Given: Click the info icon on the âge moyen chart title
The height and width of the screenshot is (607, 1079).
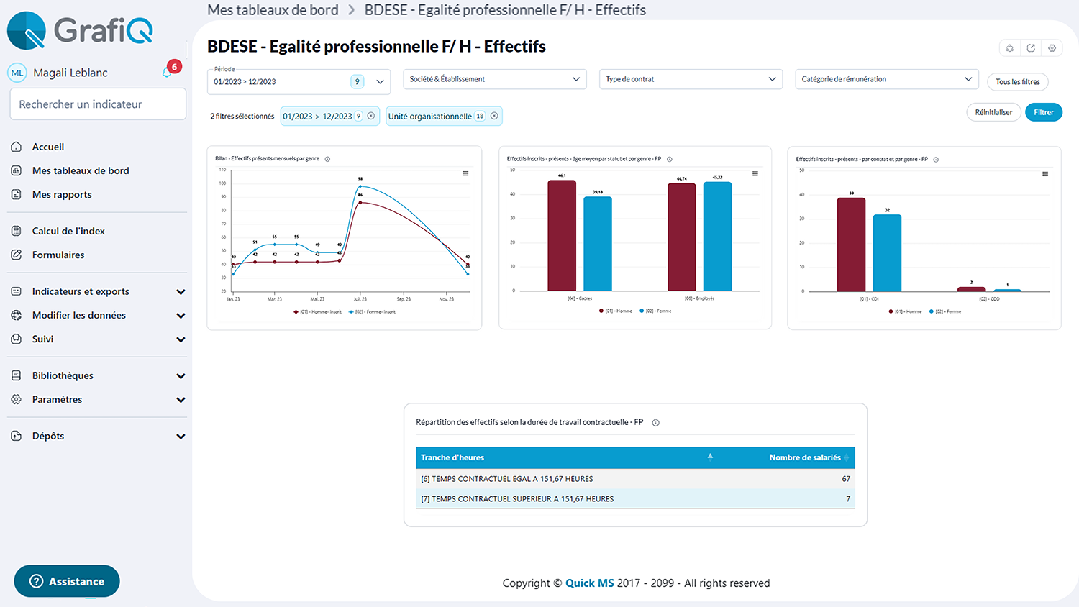Looking at the screenshot, I should click(x=669, y=160).
